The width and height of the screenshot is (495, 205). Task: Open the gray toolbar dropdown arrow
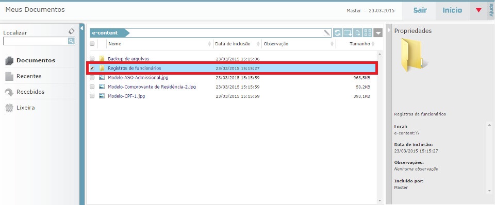(378, 33)
